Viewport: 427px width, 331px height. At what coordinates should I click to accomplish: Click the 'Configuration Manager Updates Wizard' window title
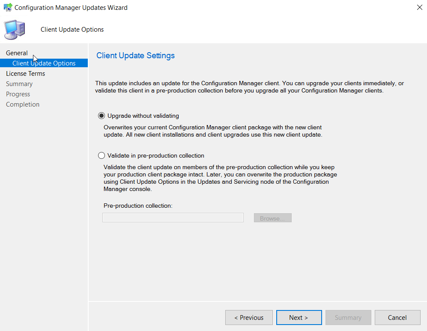tap(71, 8)
